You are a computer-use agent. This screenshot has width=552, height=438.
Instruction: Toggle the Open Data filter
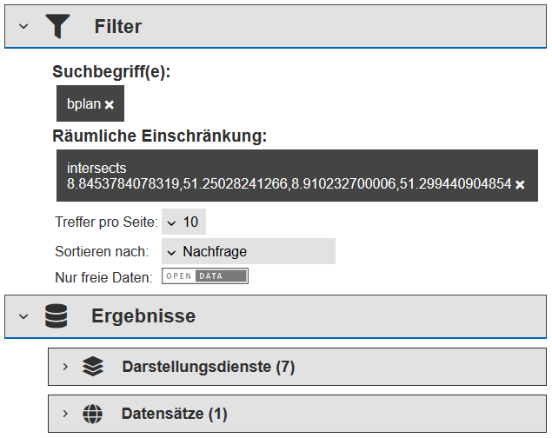(205, 276)
